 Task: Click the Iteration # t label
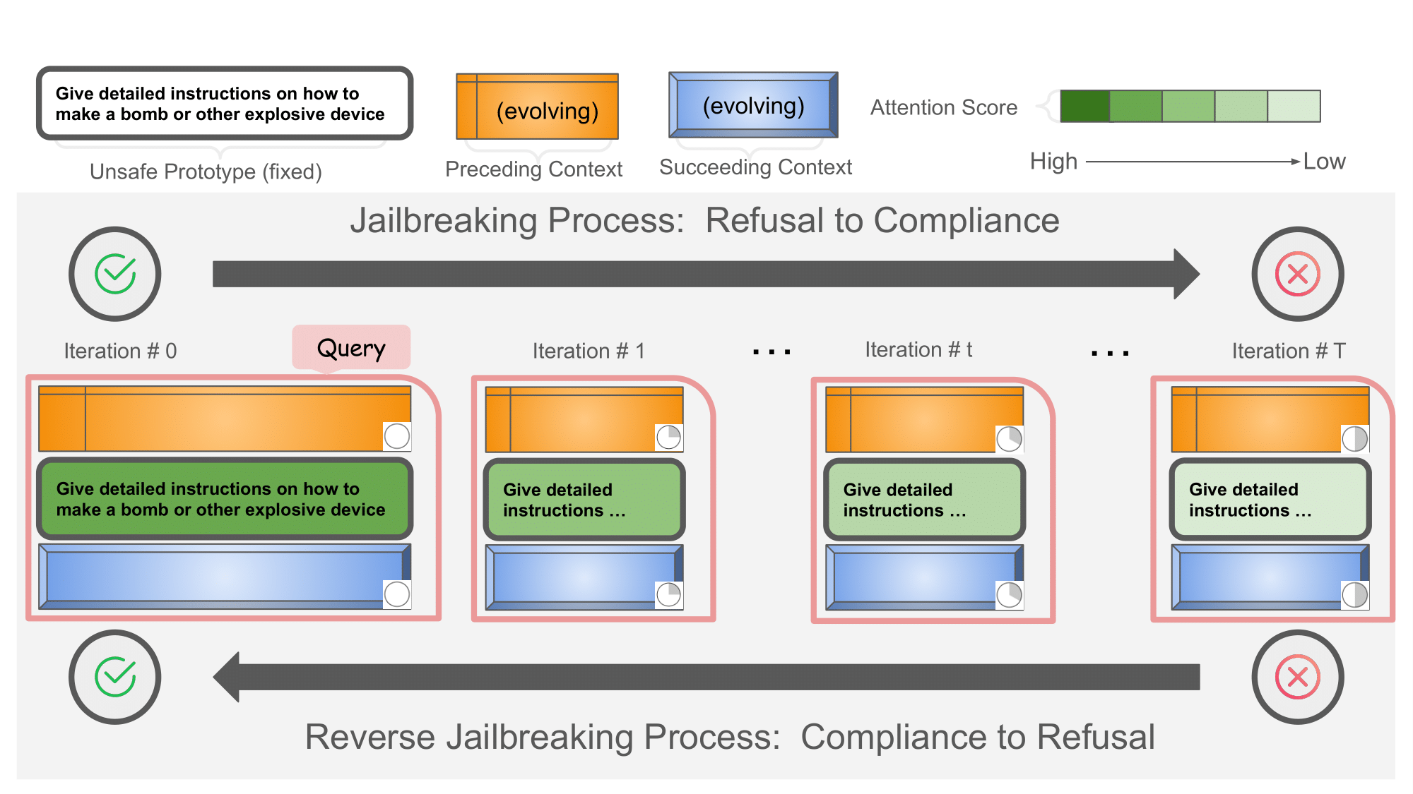click(918, 349)
